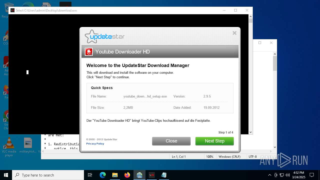This screenshot has height=180, width=320.
Task: Minimize the download.exe console window
Action: pos(224,10)
